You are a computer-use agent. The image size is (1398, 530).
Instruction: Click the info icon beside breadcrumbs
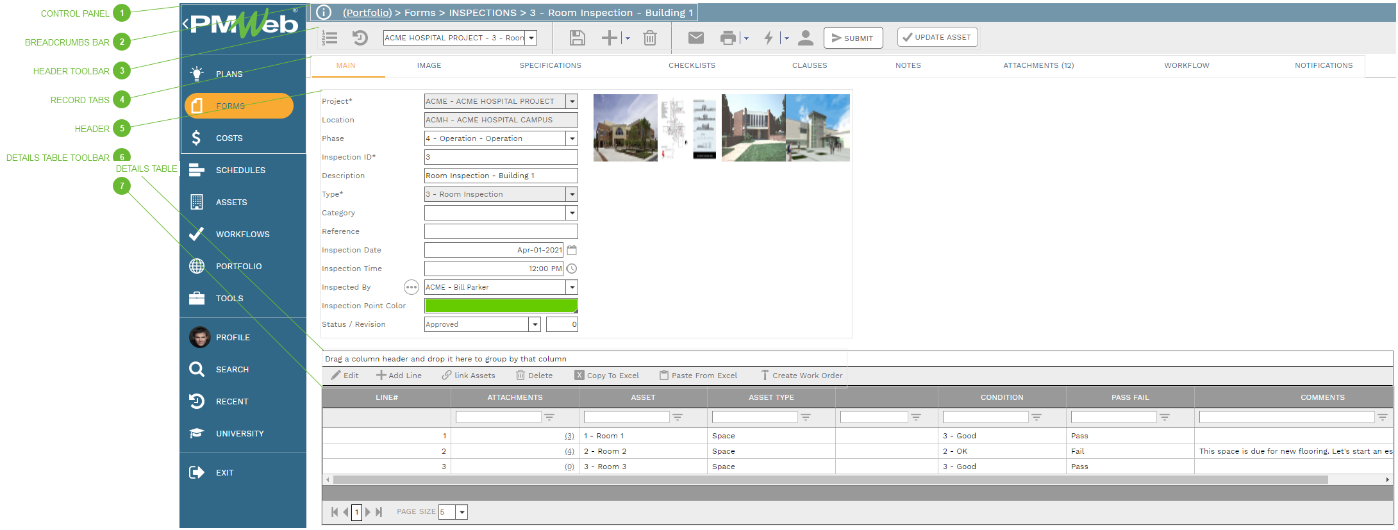point(324,12)
